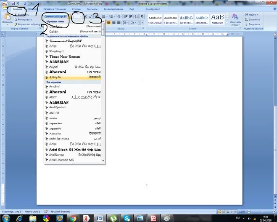Select Arial Black font
The width and height of the screenshot is (277, 222).
pyautogui.click(x=73, y=150)
